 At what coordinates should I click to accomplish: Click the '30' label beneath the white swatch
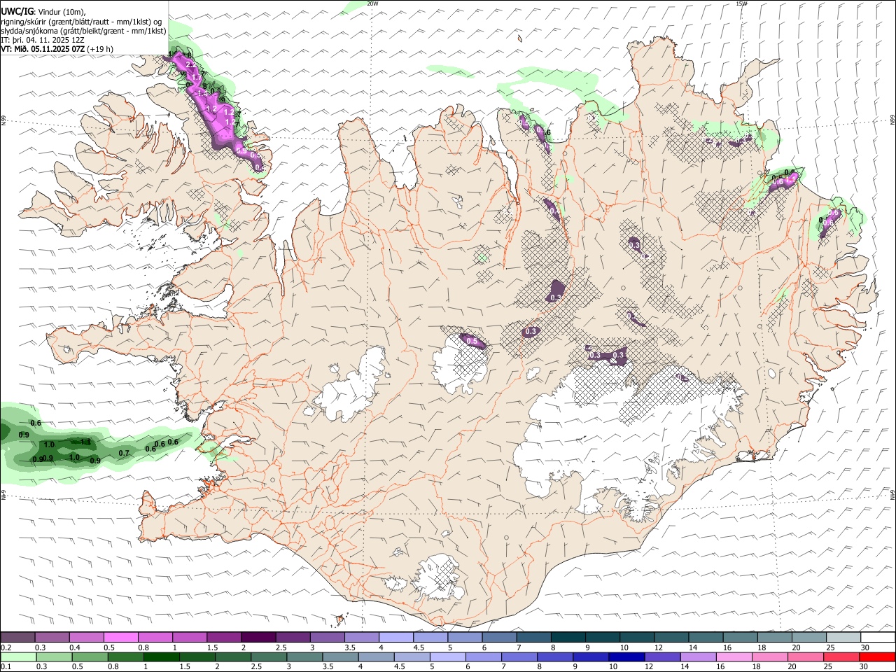pyautogui.click(x=865, y=647)
